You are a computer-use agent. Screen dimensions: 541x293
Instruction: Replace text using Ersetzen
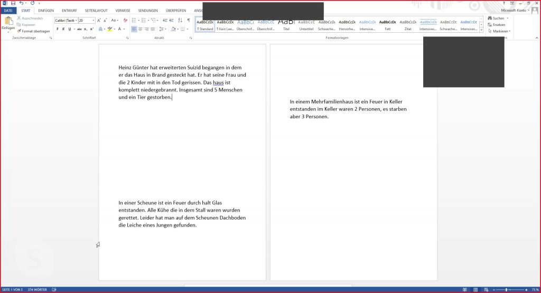click(x=497, y=25)
